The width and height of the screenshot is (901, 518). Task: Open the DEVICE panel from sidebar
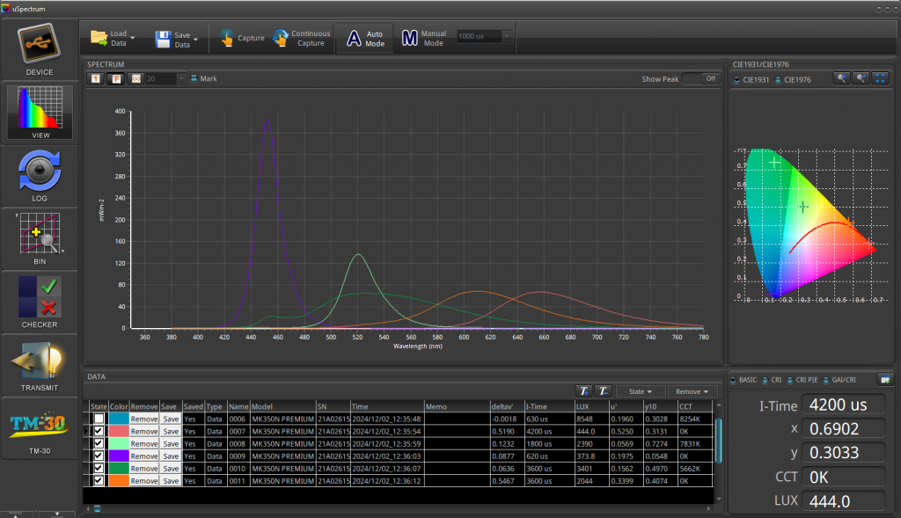[x=40, y=44]
